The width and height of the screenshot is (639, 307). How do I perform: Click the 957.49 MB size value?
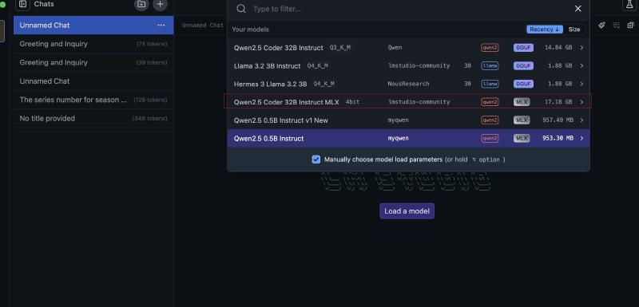coord(558,120)
